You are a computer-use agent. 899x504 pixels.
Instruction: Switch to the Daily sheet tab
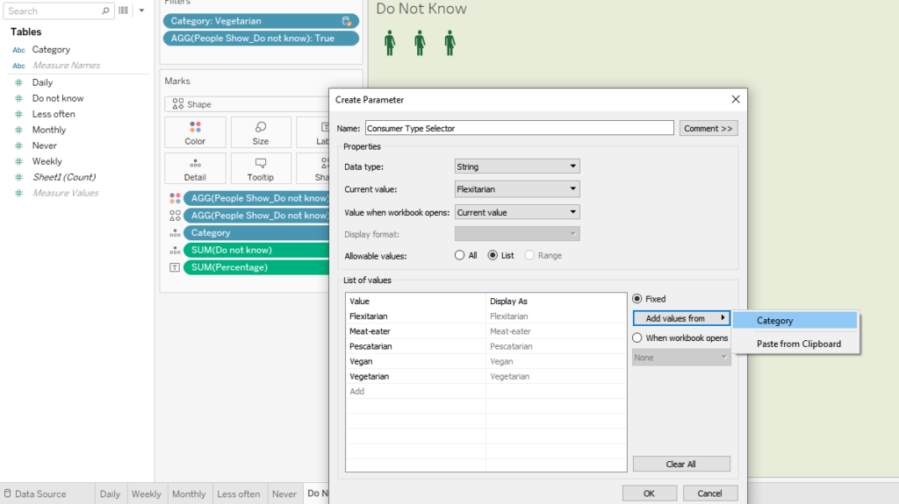click(x=110, y=493)
